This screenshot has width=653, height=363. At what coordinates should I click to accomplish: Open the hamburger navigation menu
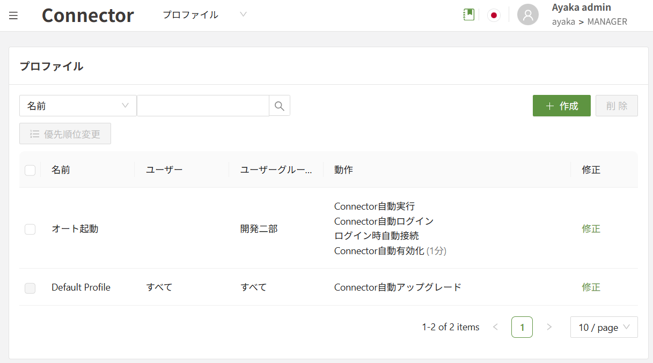point(13,15)
